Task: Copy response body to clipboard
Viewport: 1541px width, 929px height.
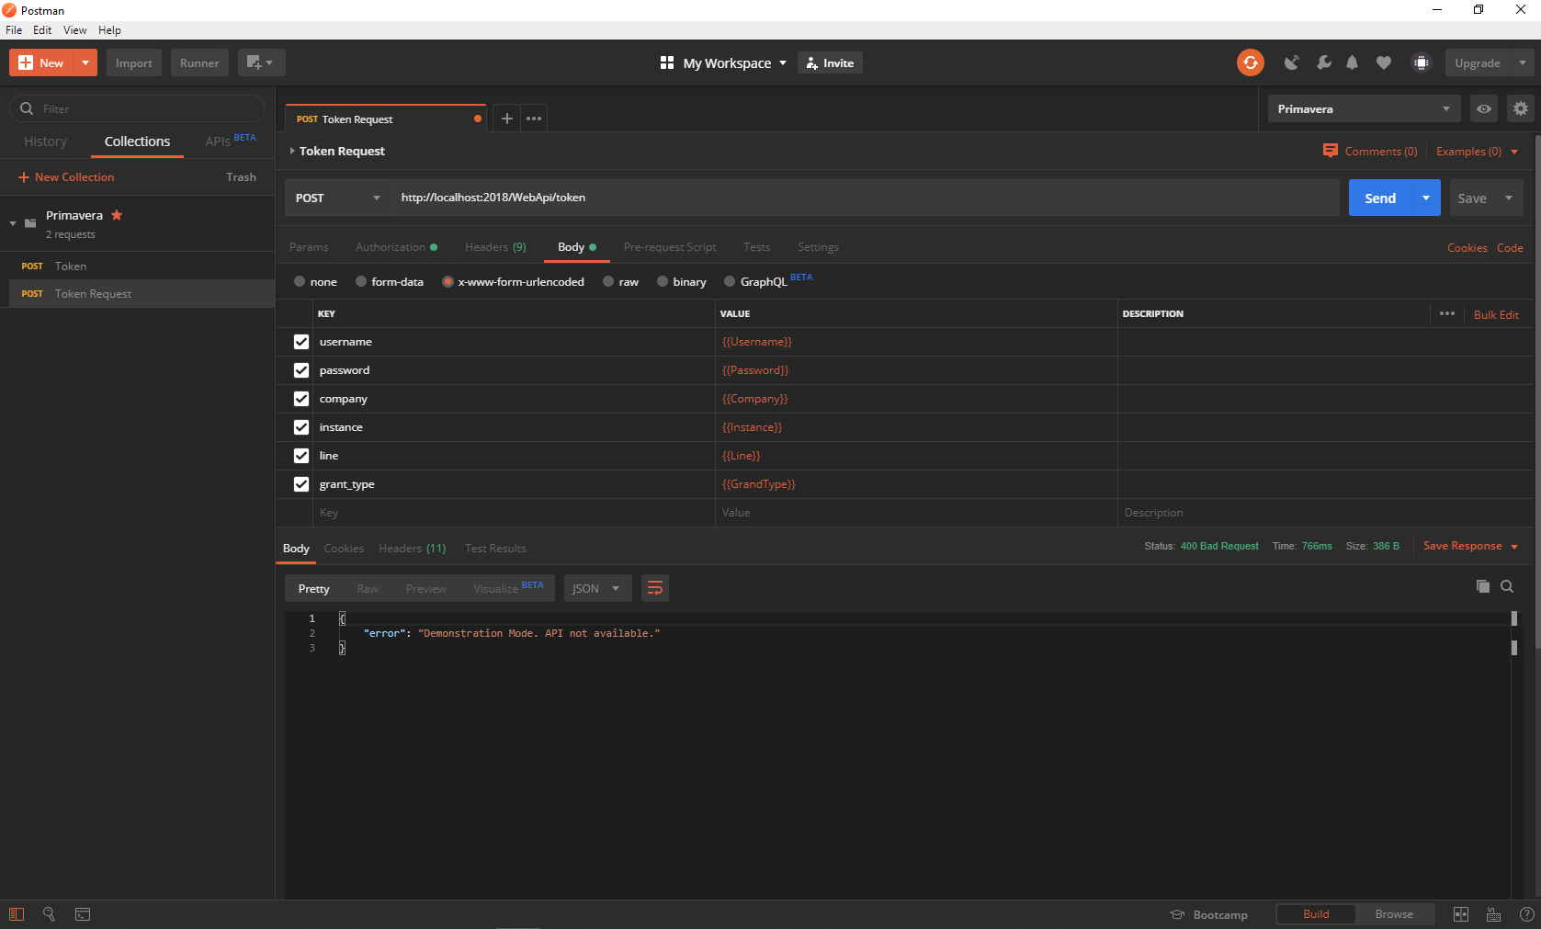Action: coord(1482,586)
